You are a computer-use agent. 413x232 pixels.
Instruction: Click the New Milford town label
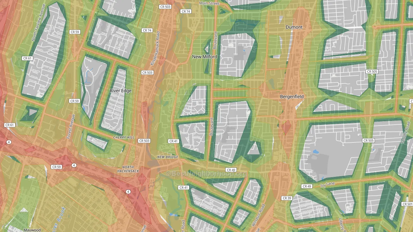pyautogui.click(x=205, y=57)
